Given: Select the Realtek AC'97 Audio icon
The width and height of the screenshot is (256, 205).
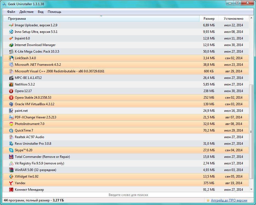Looking at the screenshot, I should [x=11, y=137].
